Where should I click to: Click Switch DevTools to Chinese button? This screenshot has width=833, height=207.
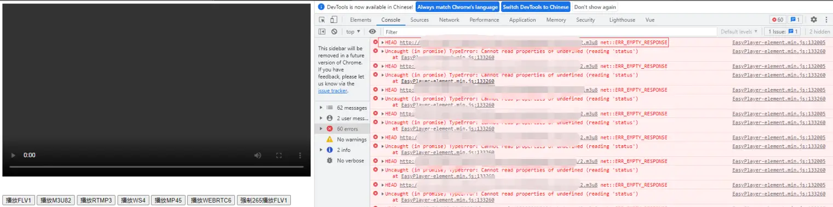click(x=536, y=7)
